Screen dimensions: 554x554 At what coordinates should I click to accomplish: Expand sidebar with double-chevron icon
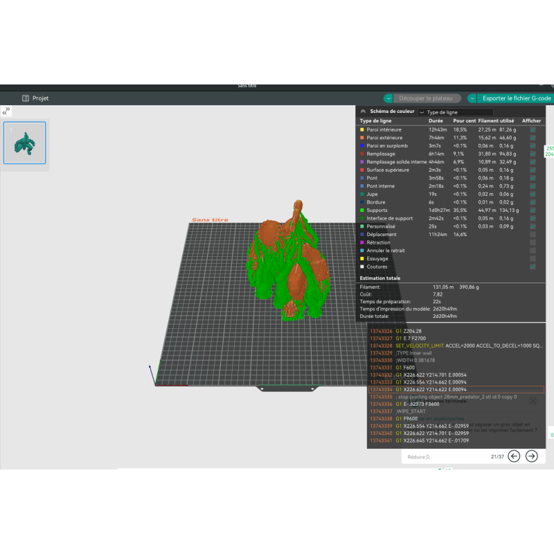pyautogui.click(x=7, y=110)
